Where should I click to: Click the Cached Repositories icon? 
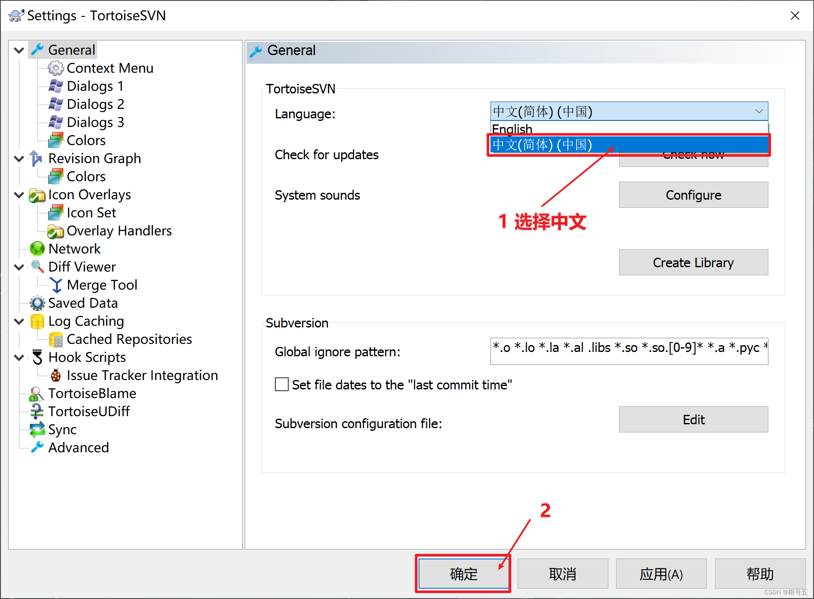pos(56,339)
